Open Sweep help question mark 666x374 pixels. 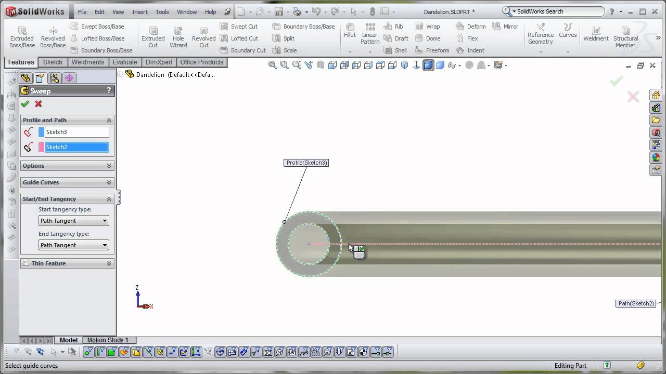tap(109, 90)
